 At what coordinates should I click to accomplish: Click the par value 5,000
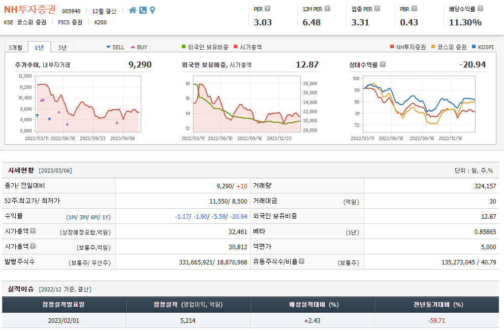[x=489, y=247]
